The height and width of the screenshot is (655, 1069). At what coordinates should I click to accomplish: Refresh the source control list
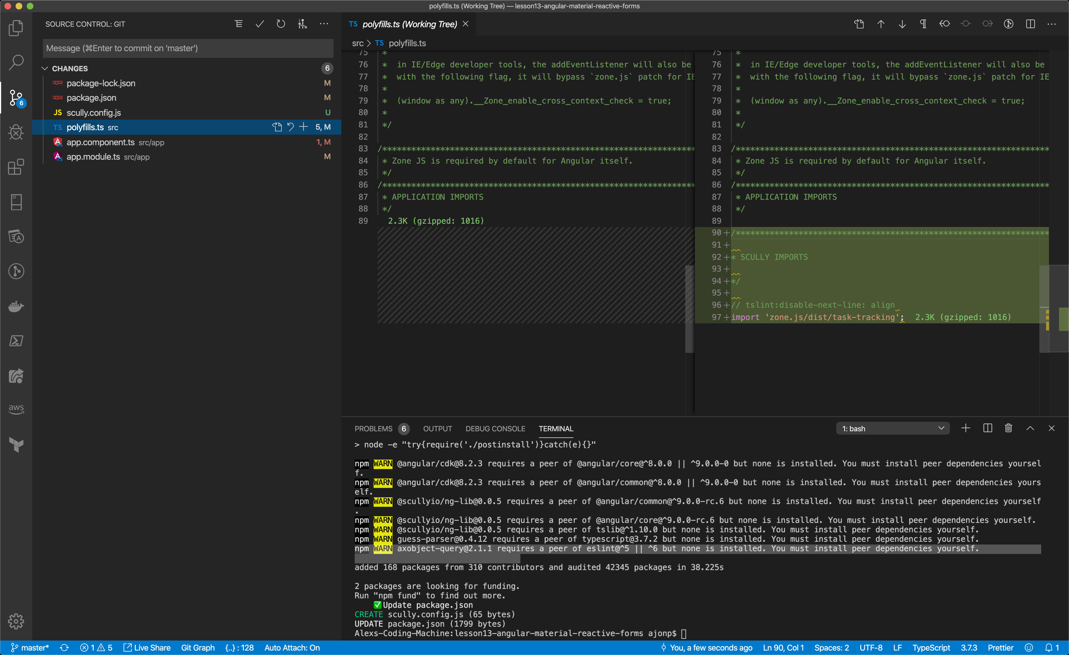pos(281,24)
